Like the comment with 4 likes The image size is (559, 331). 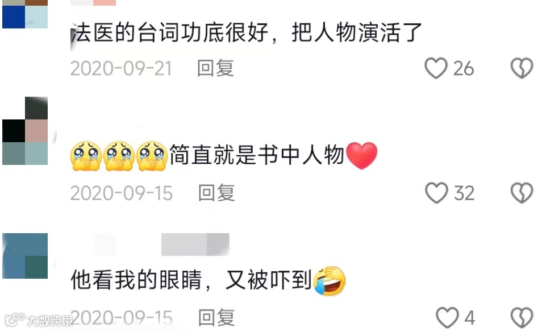(x=447, y=317)
